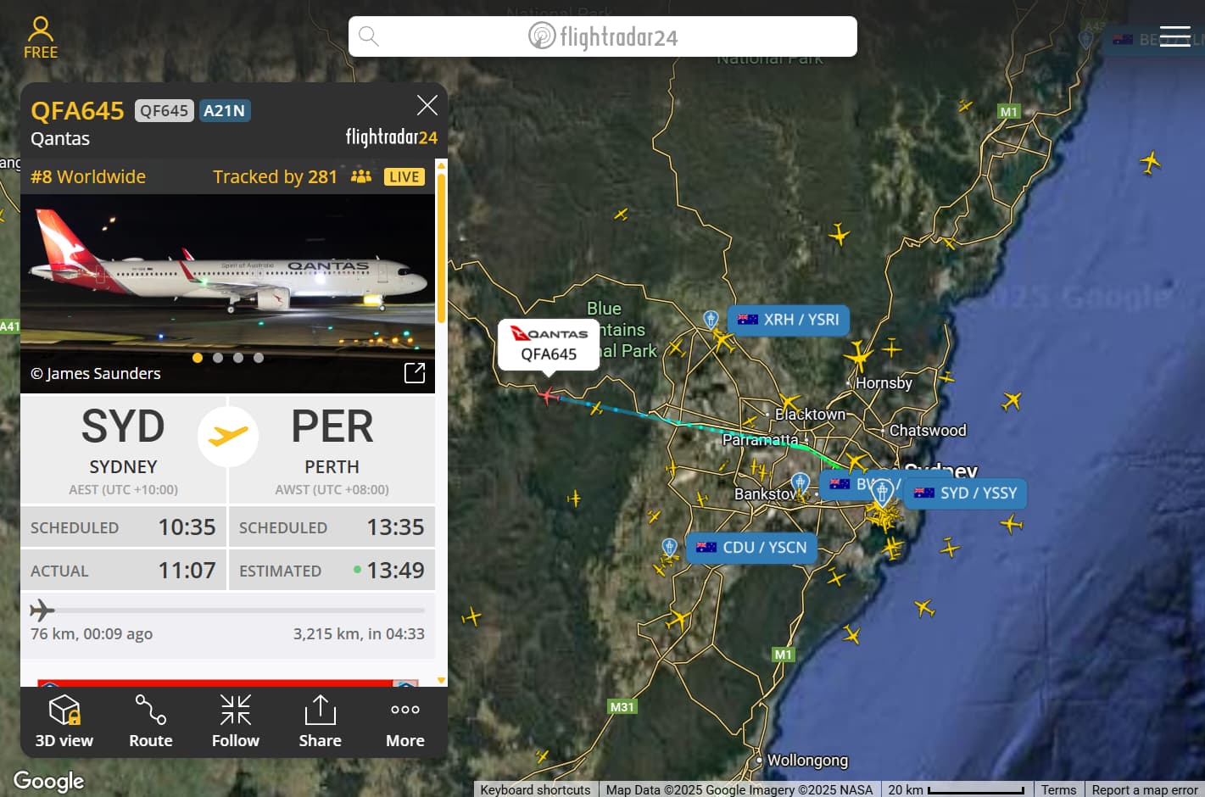This screenshot has width=1205, height=797.
Task: Expand the aircraft photo to full size
Action: [415, 373]
